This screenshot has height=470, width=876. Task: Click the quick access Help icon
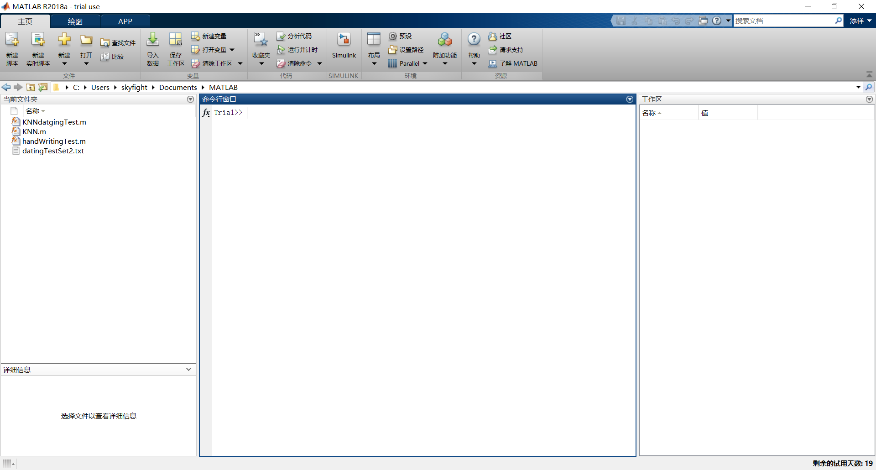[x=717, y=21]
